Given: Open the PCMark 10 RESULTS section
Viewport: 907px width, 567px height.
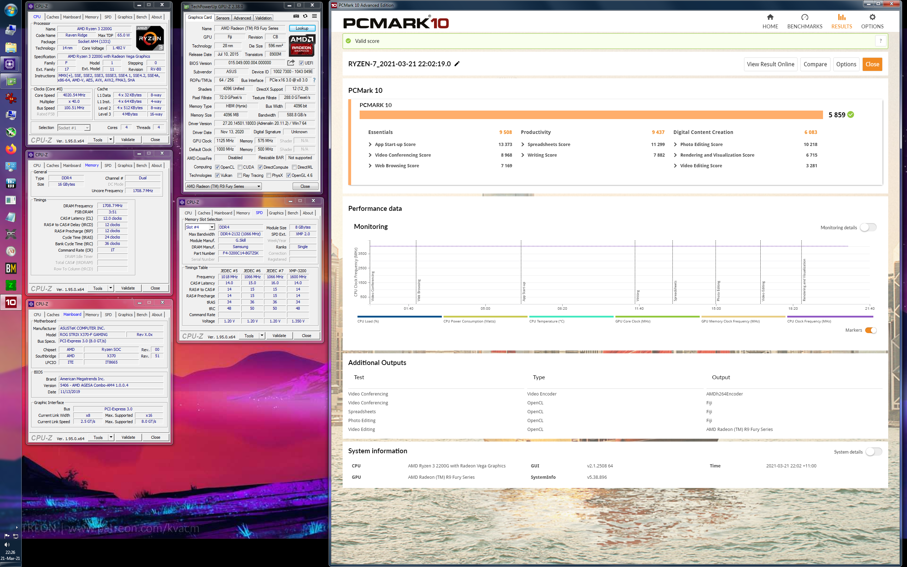Looking at the screenshot, I should tap(841, 21).
